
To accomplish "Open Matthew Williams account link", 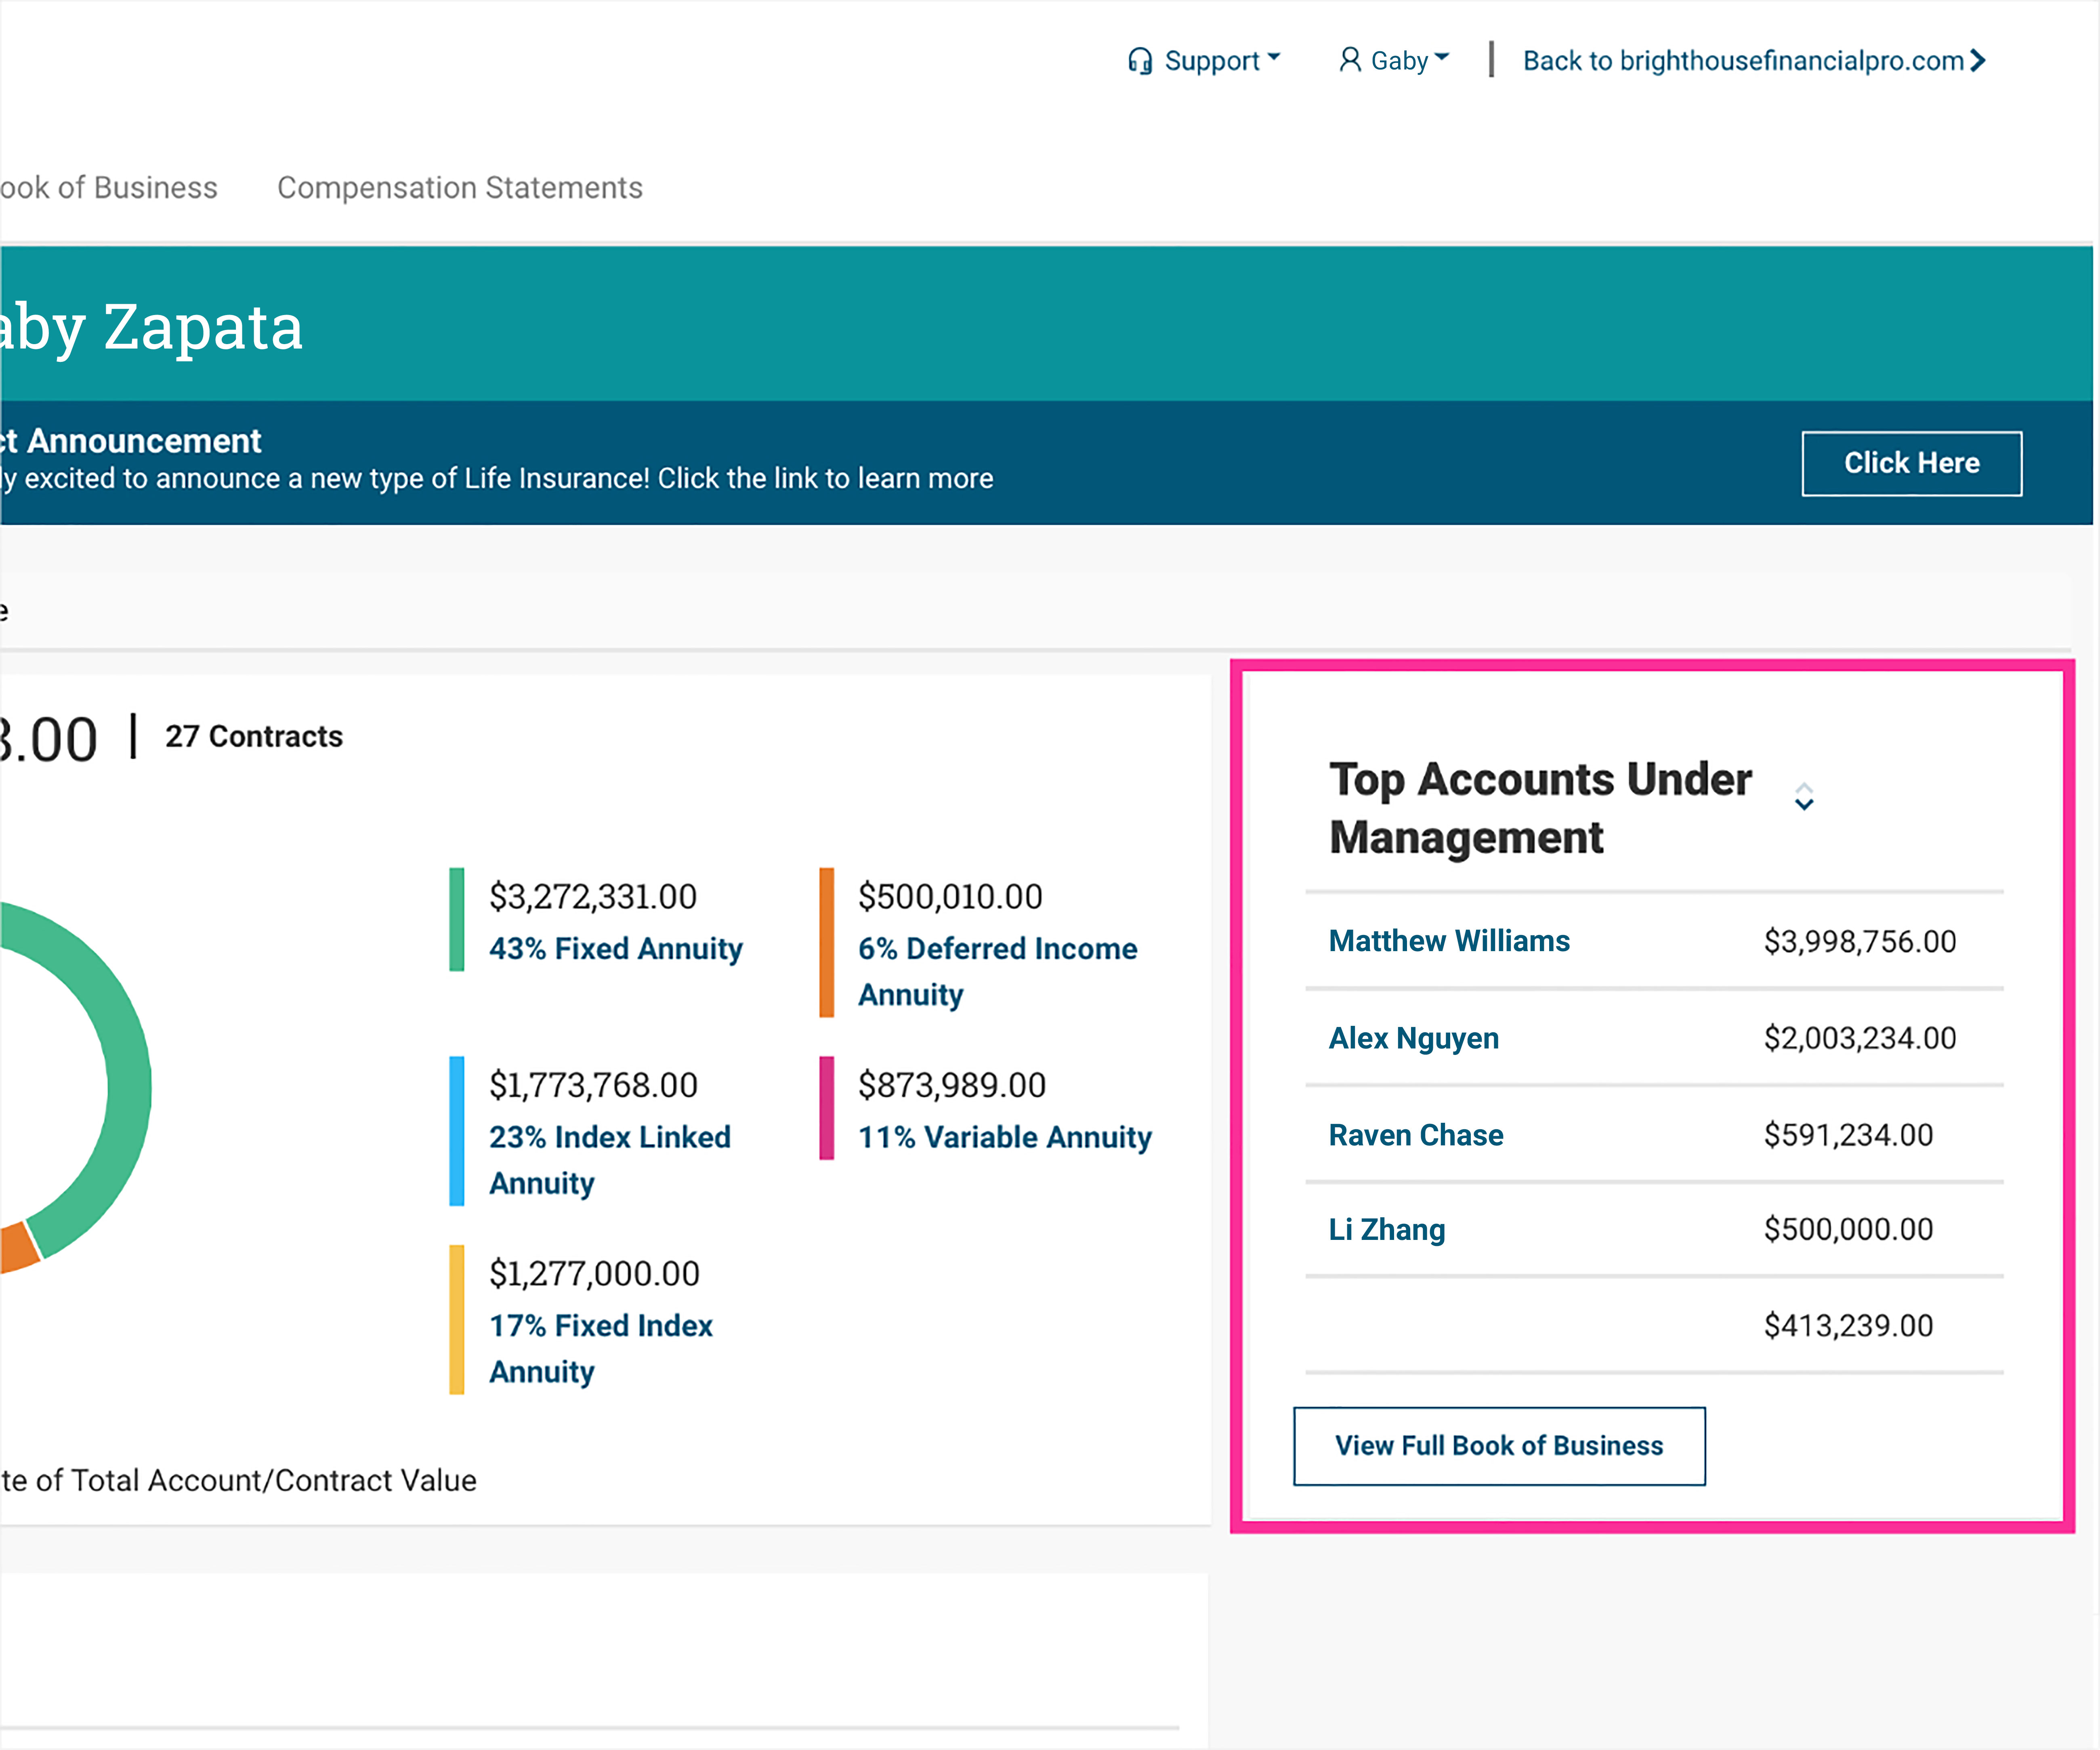I will point(1448,941).
